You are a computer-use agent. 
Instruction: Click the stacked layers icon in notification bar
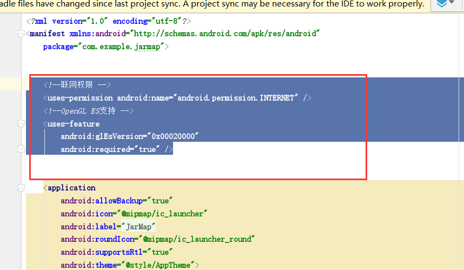coord(442,4)
